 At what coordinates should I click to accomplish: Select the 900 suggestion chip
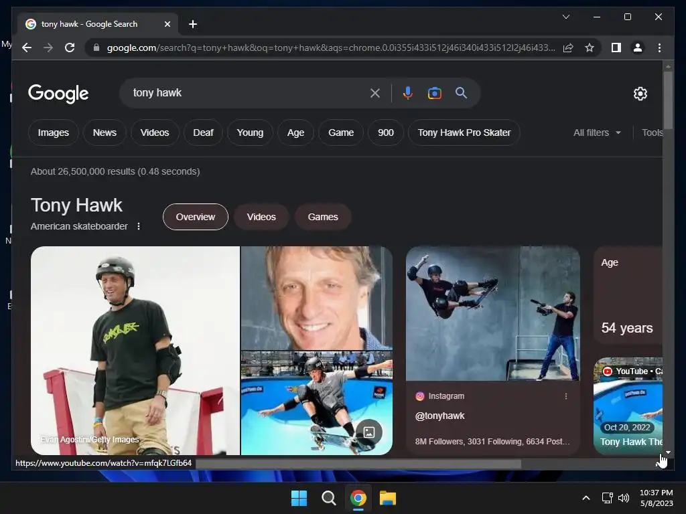(385, 133)
